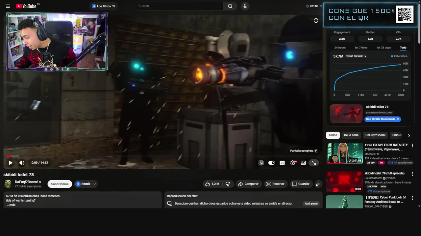Open the QR code promotional banner
Viewport: 421px width, 236px height.
pyautogui.click(x=370, y=15)
